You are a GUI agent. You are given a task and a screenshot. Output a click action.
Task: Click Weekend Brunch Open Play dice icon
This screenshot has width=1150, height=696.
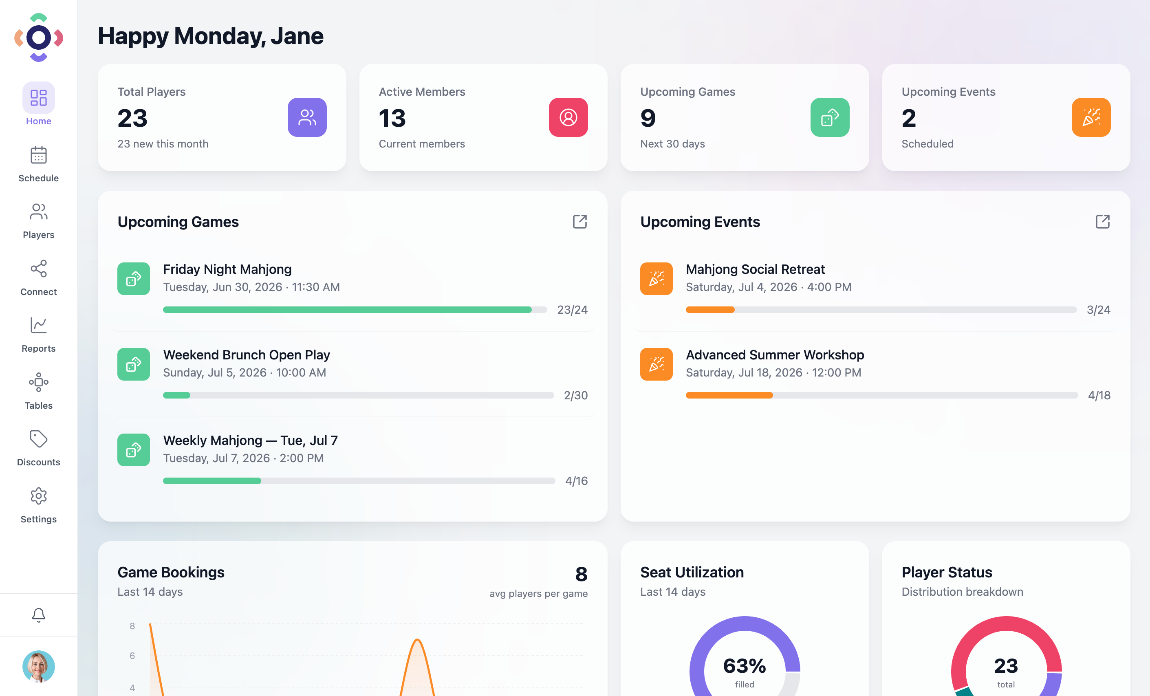click(134, 364)
